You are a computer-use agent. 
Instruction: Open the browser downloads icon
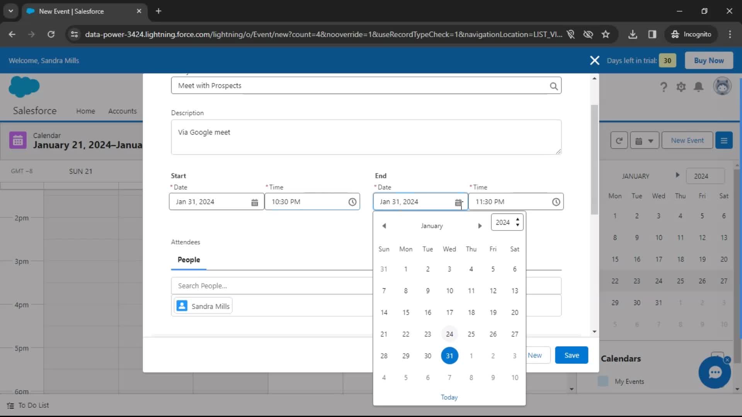[x=633, y=34]
